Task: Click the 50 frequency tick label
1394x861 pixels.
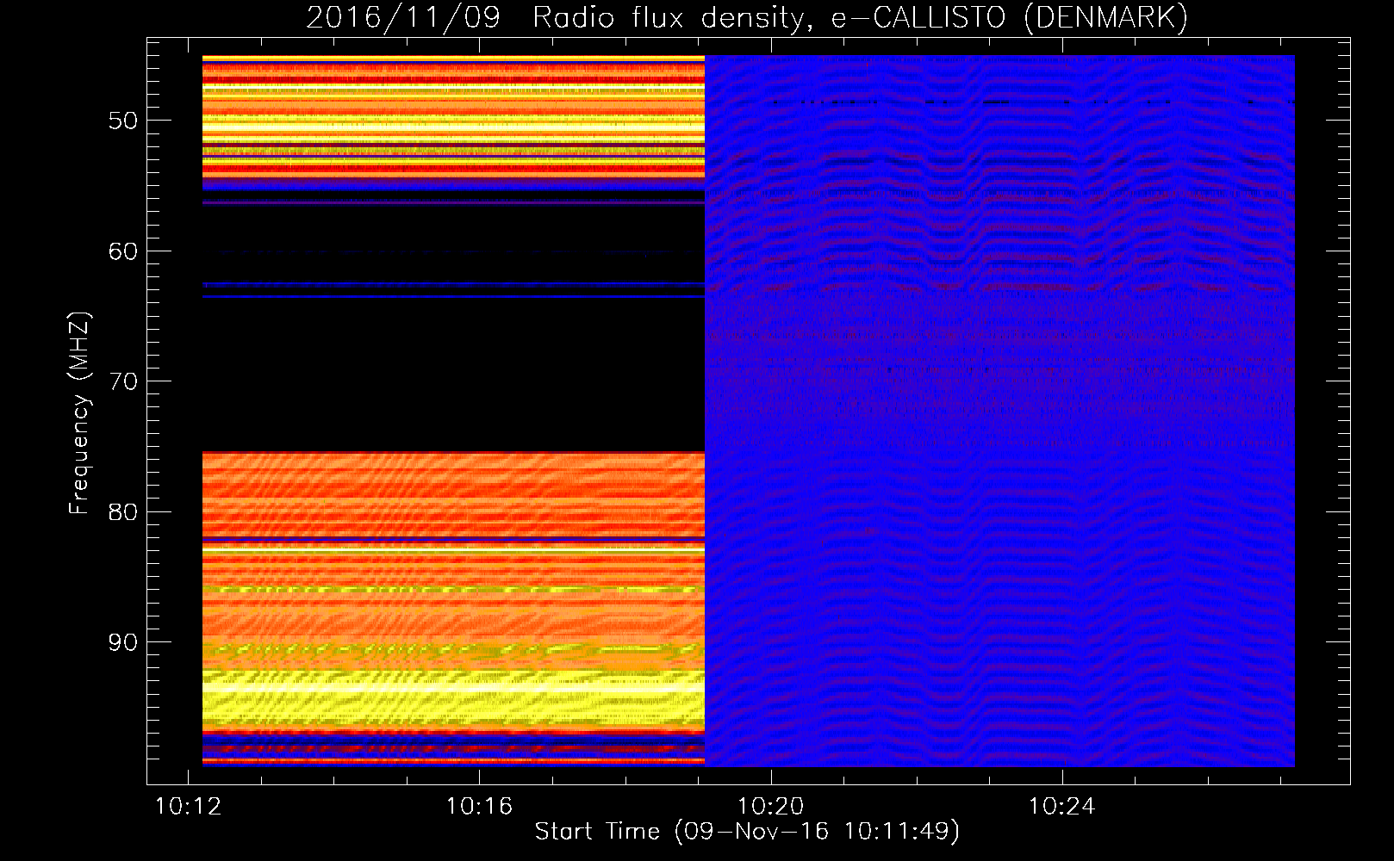Action: (x=123, y=121)
